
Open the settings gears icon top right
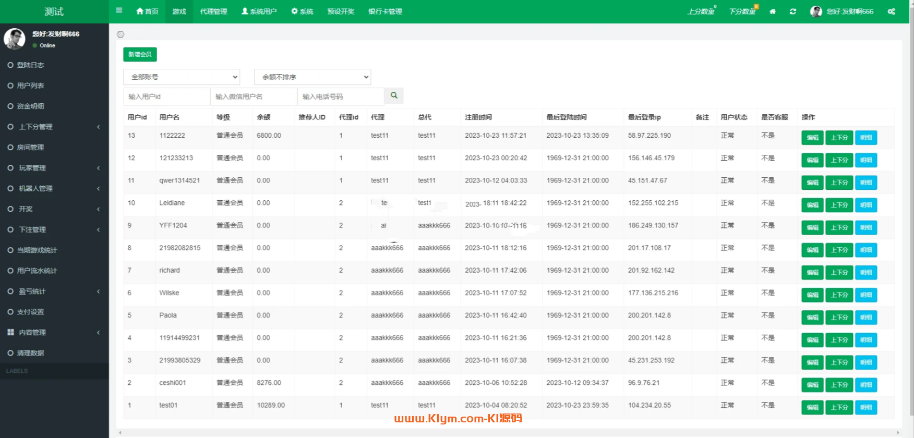coord(891,11)
